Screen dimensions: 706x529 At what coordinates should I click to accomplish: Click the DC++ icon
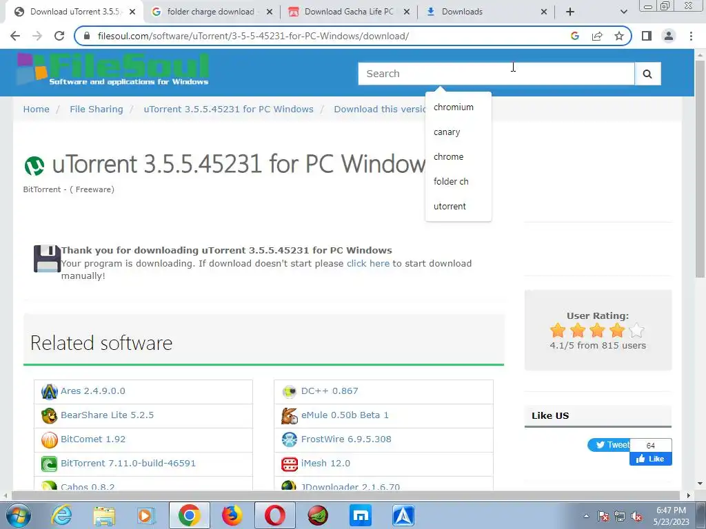290,391
